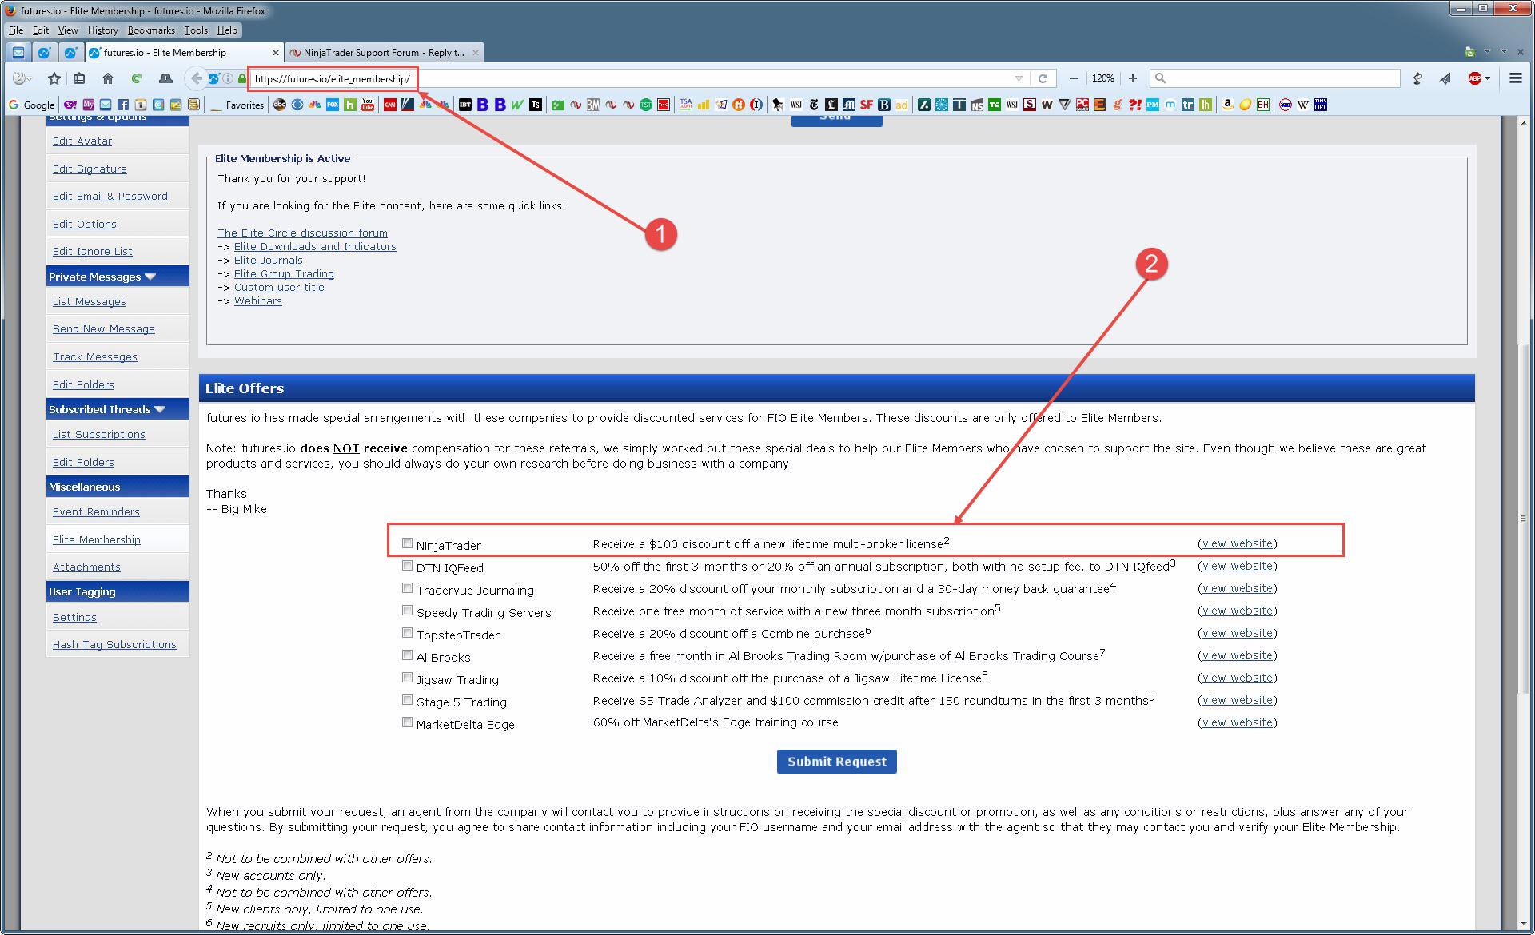
Task: Tick the DTN IQFeed checkbox
Action: 408,566
